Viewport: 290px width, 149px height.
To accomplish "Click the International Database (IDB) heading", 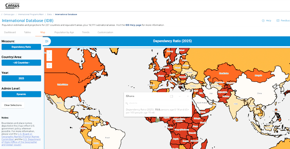I will coord(27,21).
